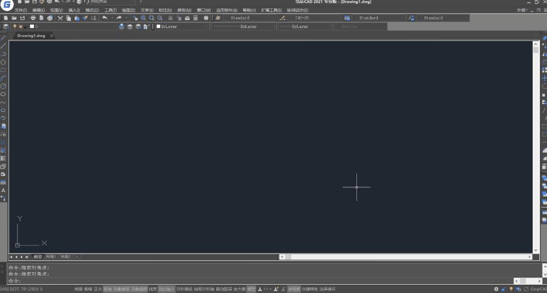
Task: Open the 帮助(H) Help menu
Action: 249,10
